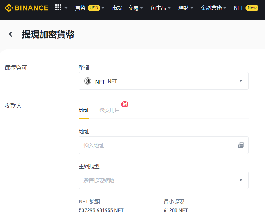Select the 61200 NFT minimum withdrawal value
The height and width of the screenshot is (220, 265).
click(176, 210)
